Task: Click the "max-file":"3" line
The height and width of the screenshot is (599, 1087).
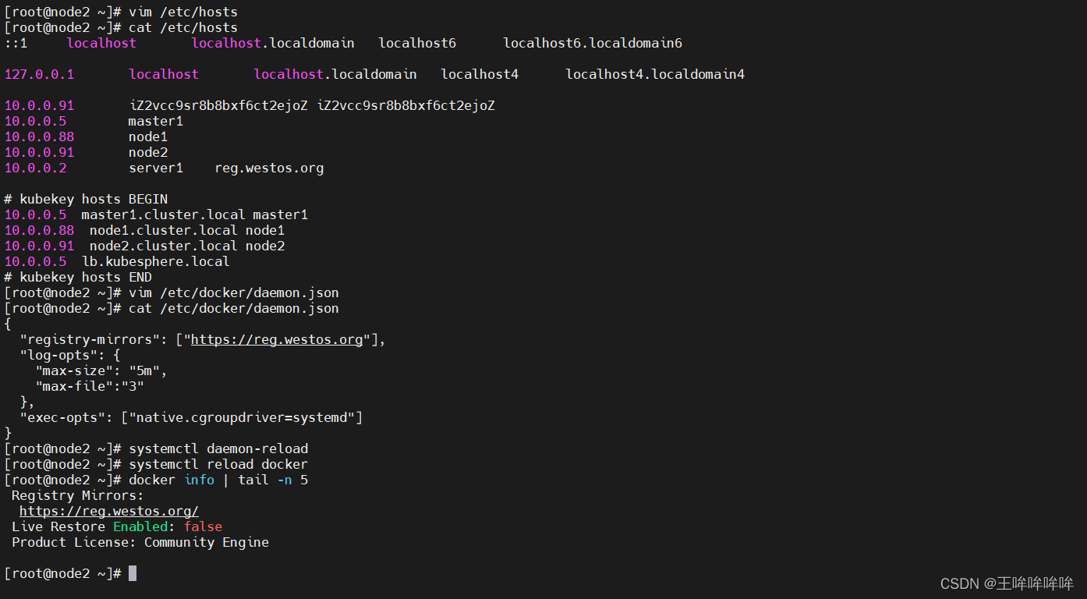Action: point(90,386)
